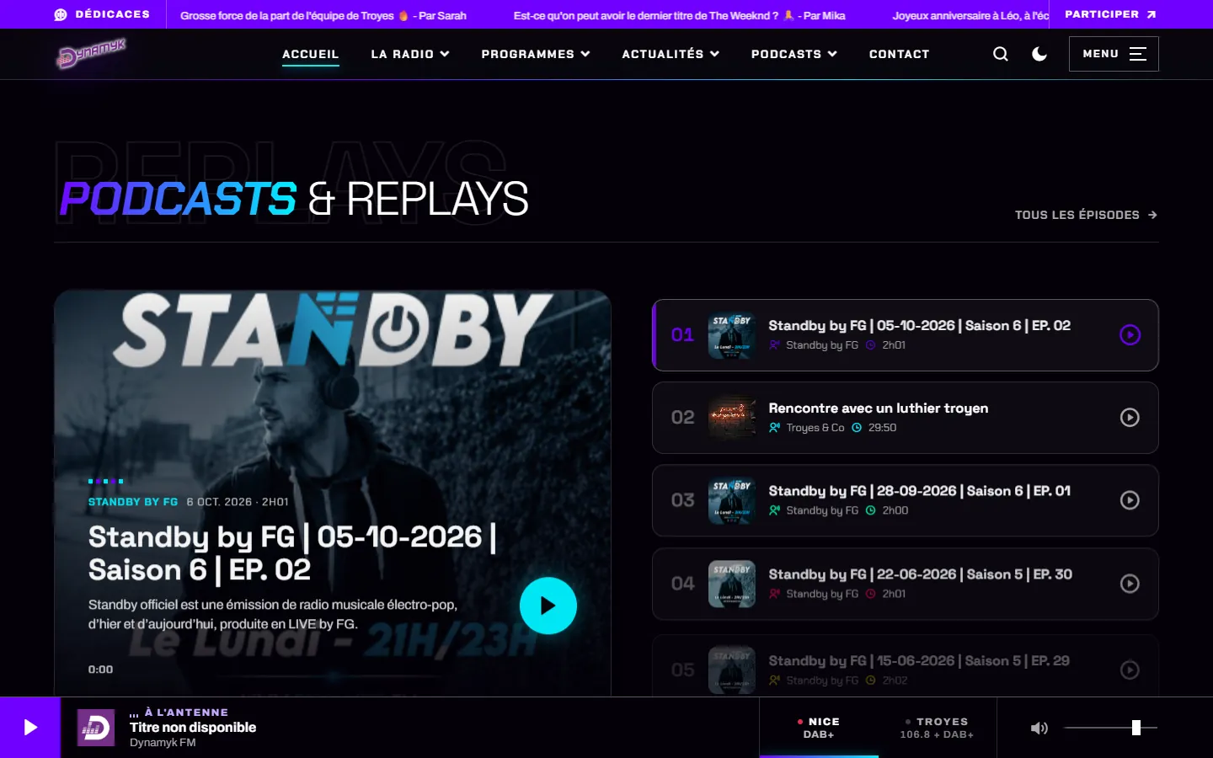Viewport: 1213px width, 758px height.
Task: Play episode 03 Standby by FG 28-09-2026
Action: (1130, 500)
